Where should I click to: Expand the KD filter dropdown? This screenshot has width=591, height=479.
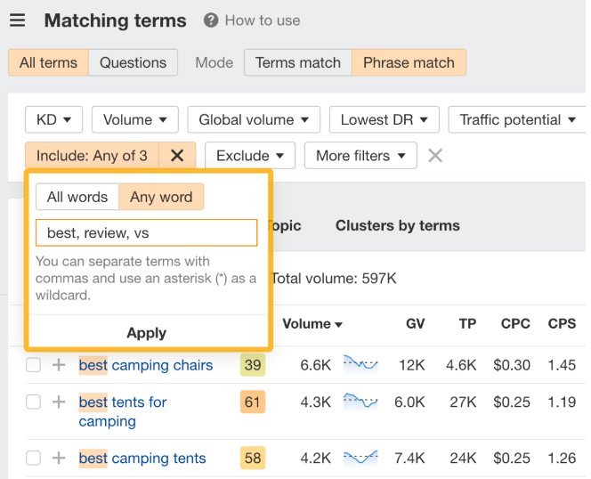coord(53,120)
